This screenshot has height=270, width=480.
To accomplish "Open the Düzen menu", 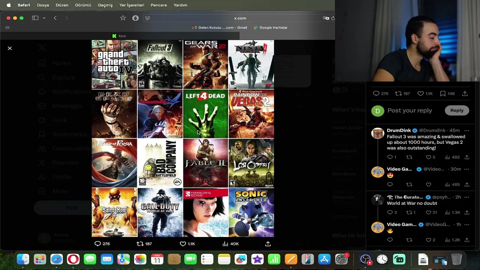I will pos(62,5).
